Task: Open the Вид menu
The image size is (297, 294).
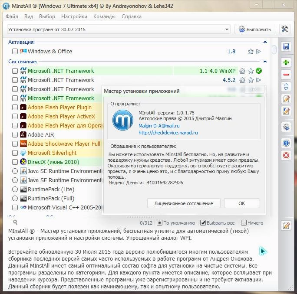Action: 29,16
